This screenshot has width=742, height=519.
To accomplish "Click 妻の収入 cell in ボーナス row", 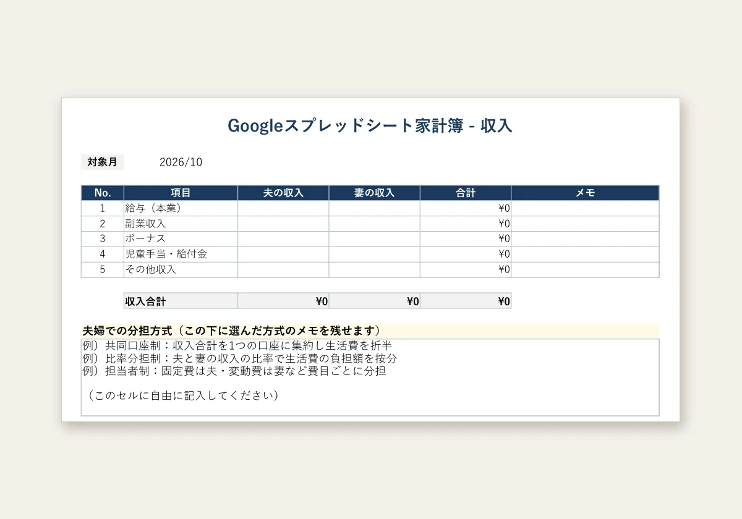I will click(374, 239).
